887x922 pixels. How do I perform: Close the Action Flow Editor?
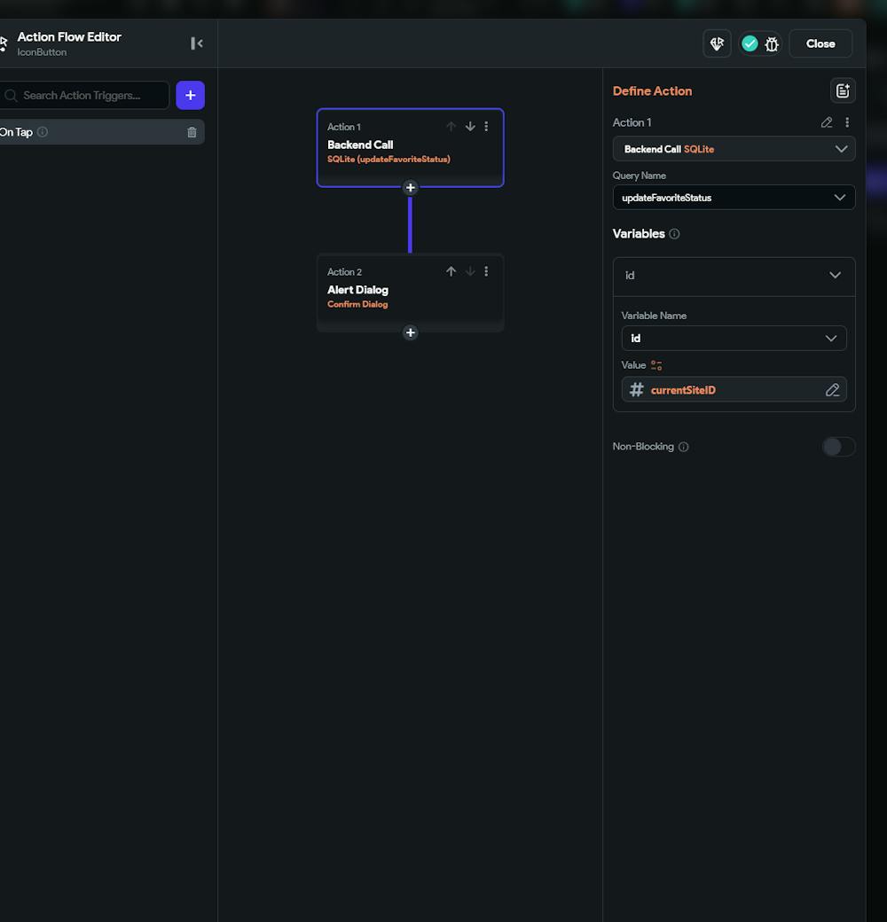[x=820, y=43]
